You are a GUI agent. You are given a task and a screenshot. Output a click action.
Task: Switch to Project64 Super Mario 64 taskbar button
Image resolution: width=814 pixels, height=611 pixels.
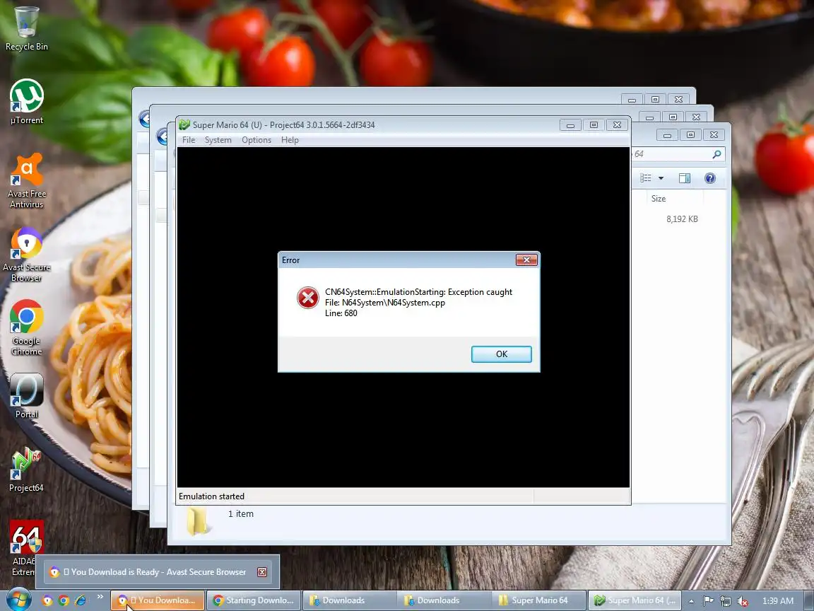(635, 600)
